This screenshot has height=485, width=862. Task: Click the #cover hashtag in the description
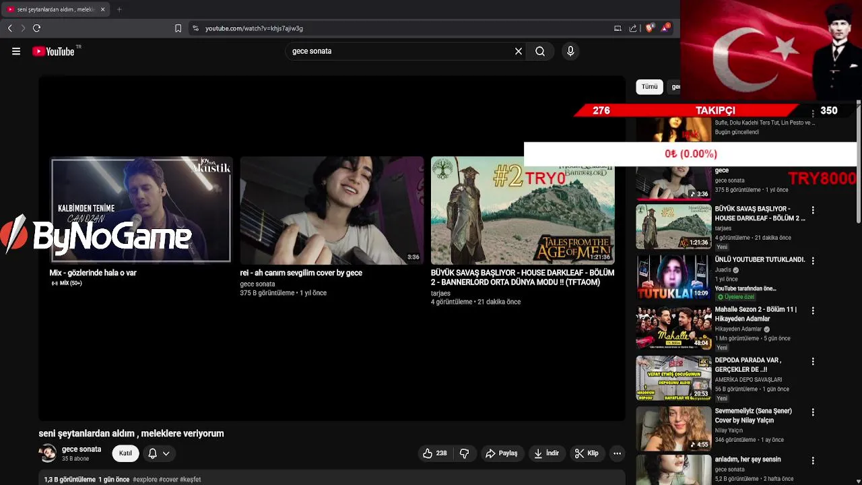click(x=168, y=480)
